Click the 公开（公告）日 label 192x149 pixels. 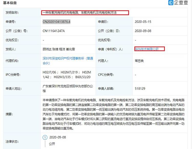point(109,31)
